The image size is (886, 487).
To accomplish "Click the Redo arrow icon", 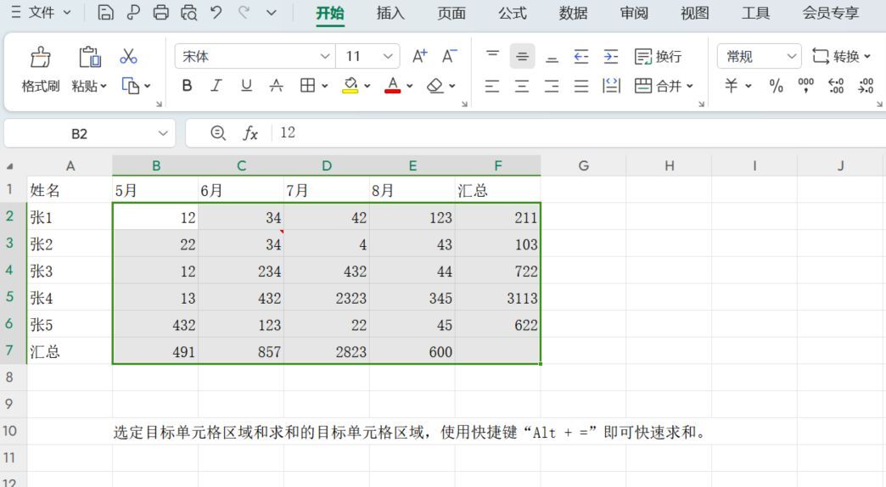I will pos(244,12).
